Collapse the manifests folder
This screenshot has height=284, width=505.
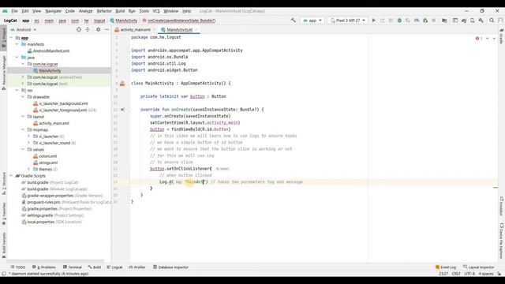pyautogui.click(x=17, y=44)
